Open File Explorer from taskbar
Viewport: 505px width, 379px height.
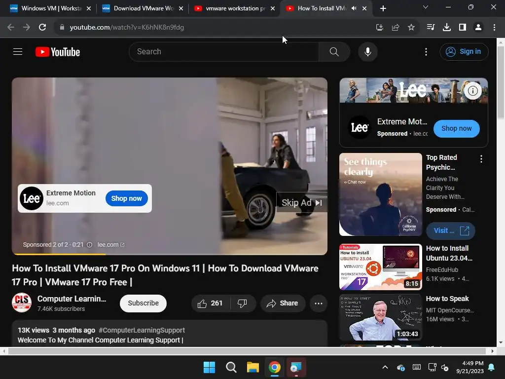pyautogui.click(x=253, y=367)
